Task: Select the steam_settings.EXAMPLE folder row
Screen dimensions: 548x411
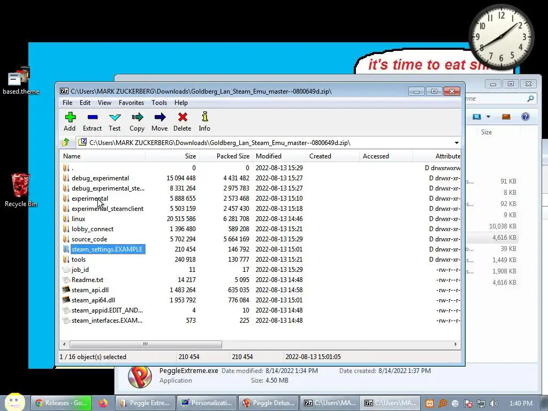Action: [261, 249]
